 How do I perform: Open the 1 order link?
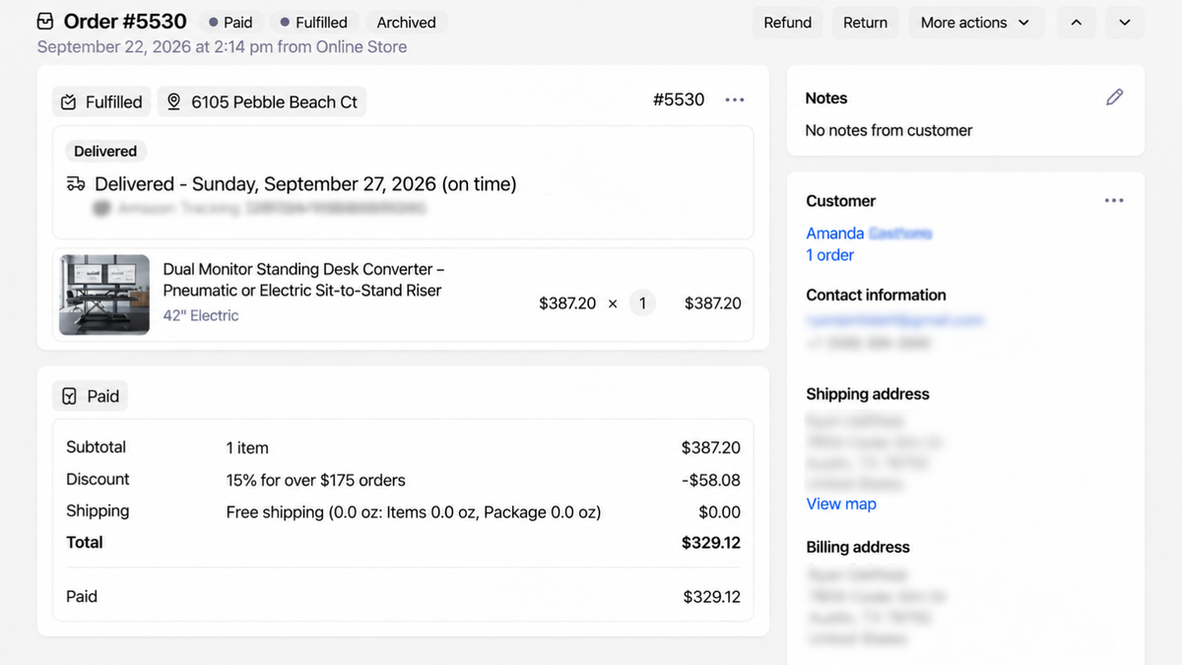point(829,255)
